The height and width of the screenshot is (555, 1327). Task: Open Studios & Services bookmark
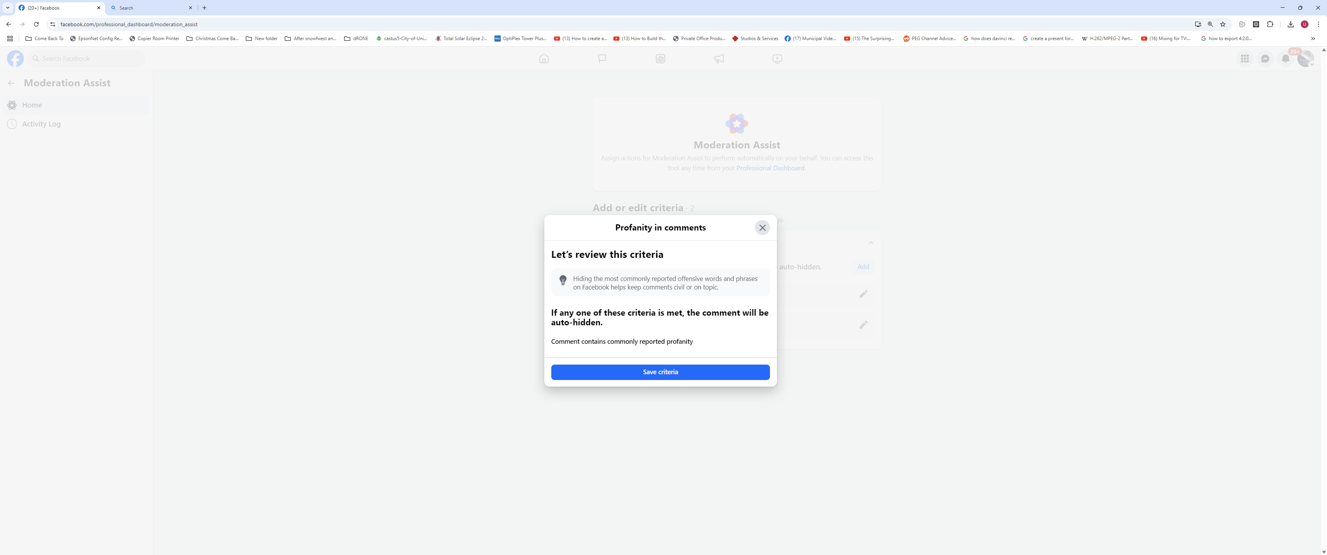[755, 39]
